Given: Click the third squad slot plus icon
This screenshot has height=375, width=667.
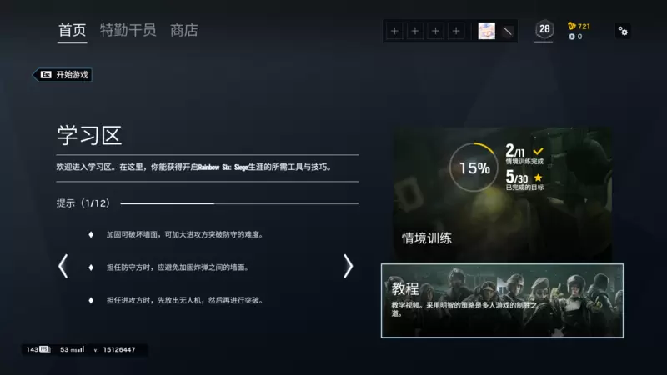Looking at the screenshot, I should click(x=435, y=31).
